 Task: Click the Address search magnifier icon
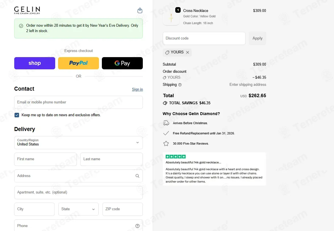[137, 176]
